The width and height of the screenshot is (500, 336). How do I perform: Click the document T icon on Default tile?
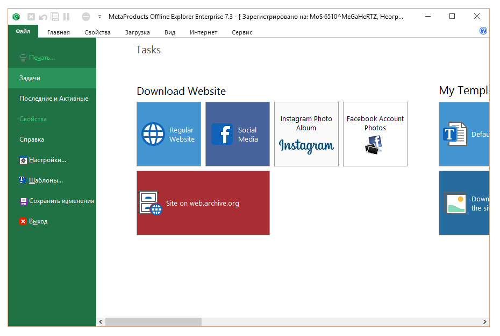coord(455,134)
